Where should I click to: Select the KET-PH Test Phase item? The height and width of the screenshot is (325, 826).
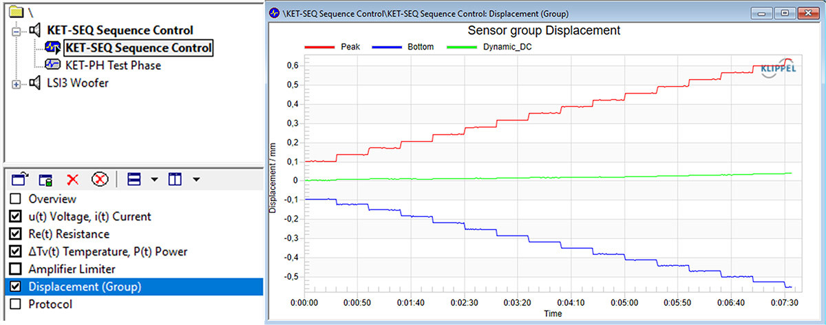(x=113, y=65)
